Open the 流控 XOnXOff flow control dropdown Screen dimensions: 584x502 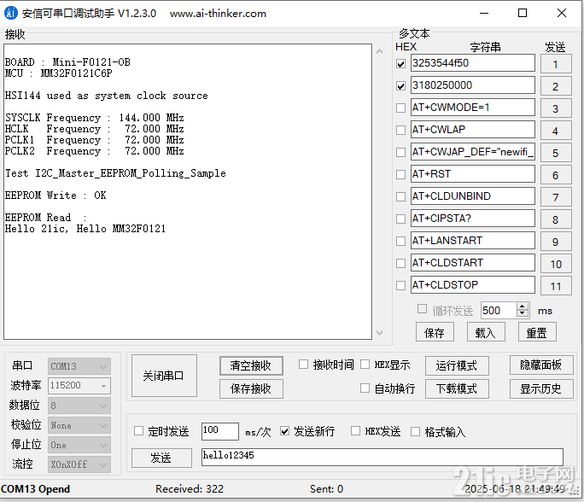coord(79,464)
